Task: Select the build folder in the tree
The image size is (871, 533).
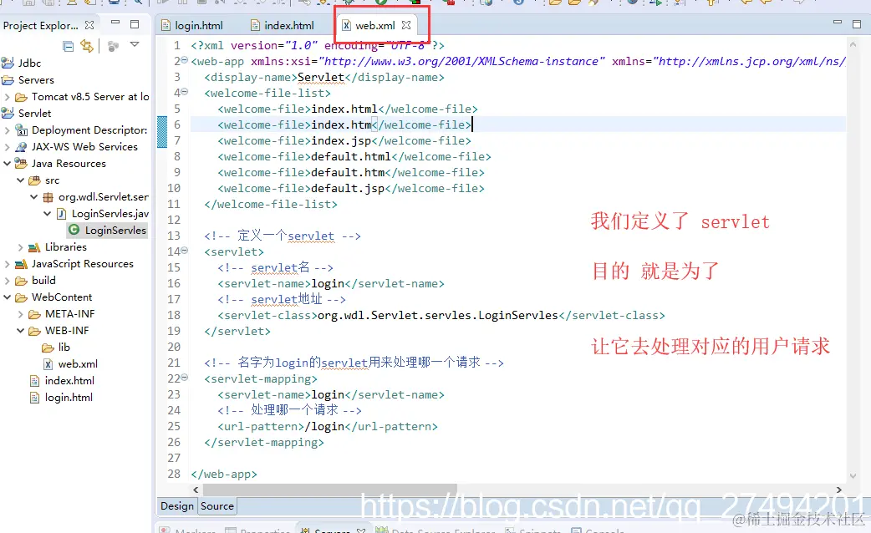Action: point(43,281)
